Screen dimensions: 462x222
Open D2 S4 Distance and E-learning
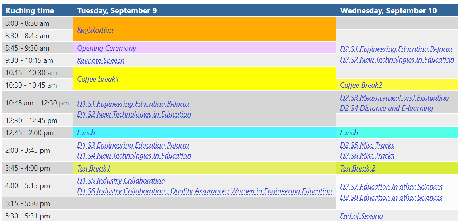pyautogui.click(x=386, y=108)
